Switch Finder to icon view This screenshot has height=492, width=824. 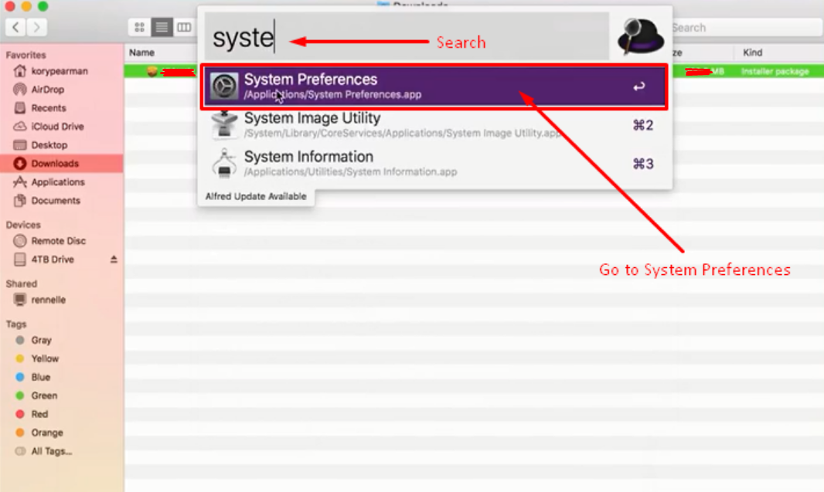pos(139,27)
